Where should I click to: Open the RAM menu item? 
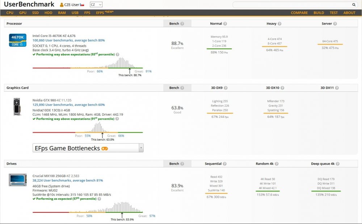62,13
